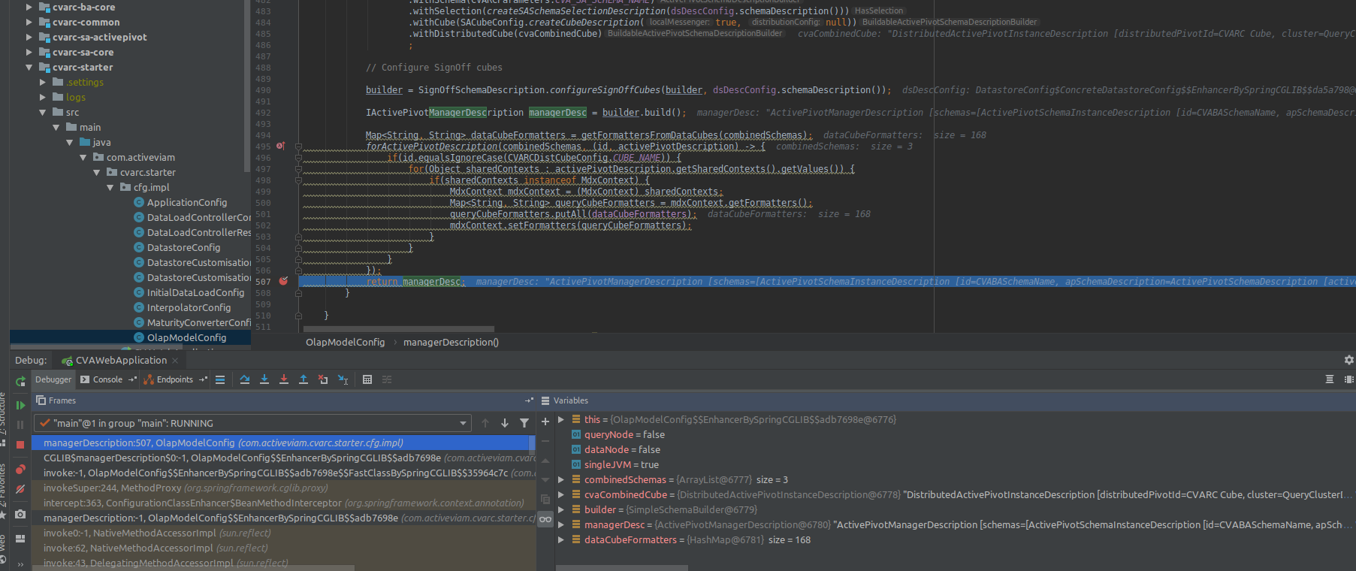Image resolution: width=1356 pixels, height=571 pixels.
Task: Take a thread dump with camera icon
Action: (x=20, y=515)
